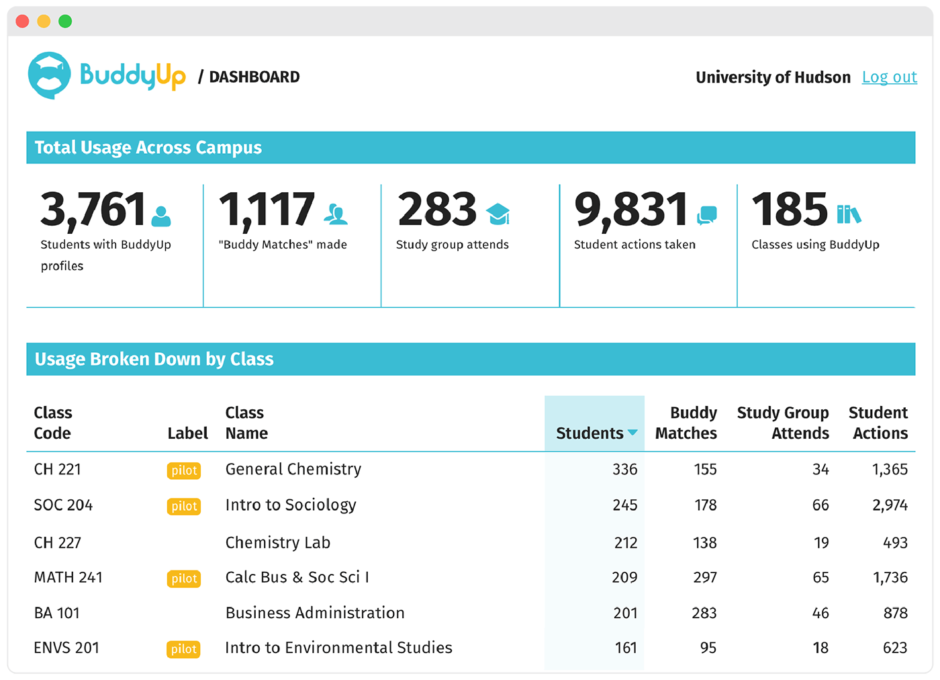This screenshot has width=940, height=680.
Task: Click class code MATH 241
Action: click(x=68, y=577)
